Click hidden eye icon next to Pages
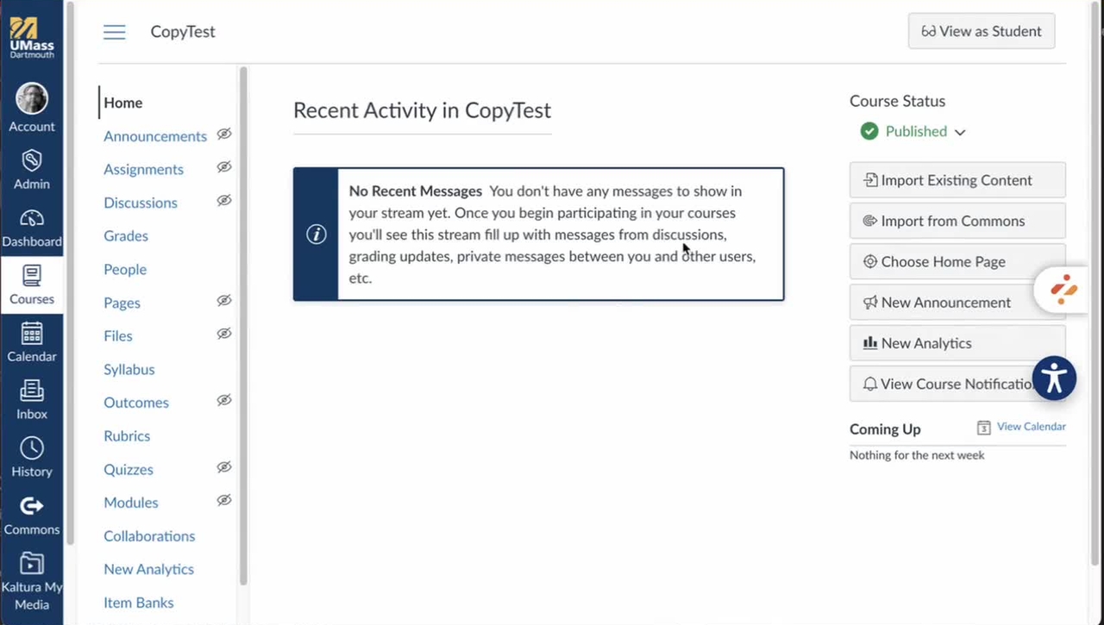The image size is (1104, 625). click(224, 301)
